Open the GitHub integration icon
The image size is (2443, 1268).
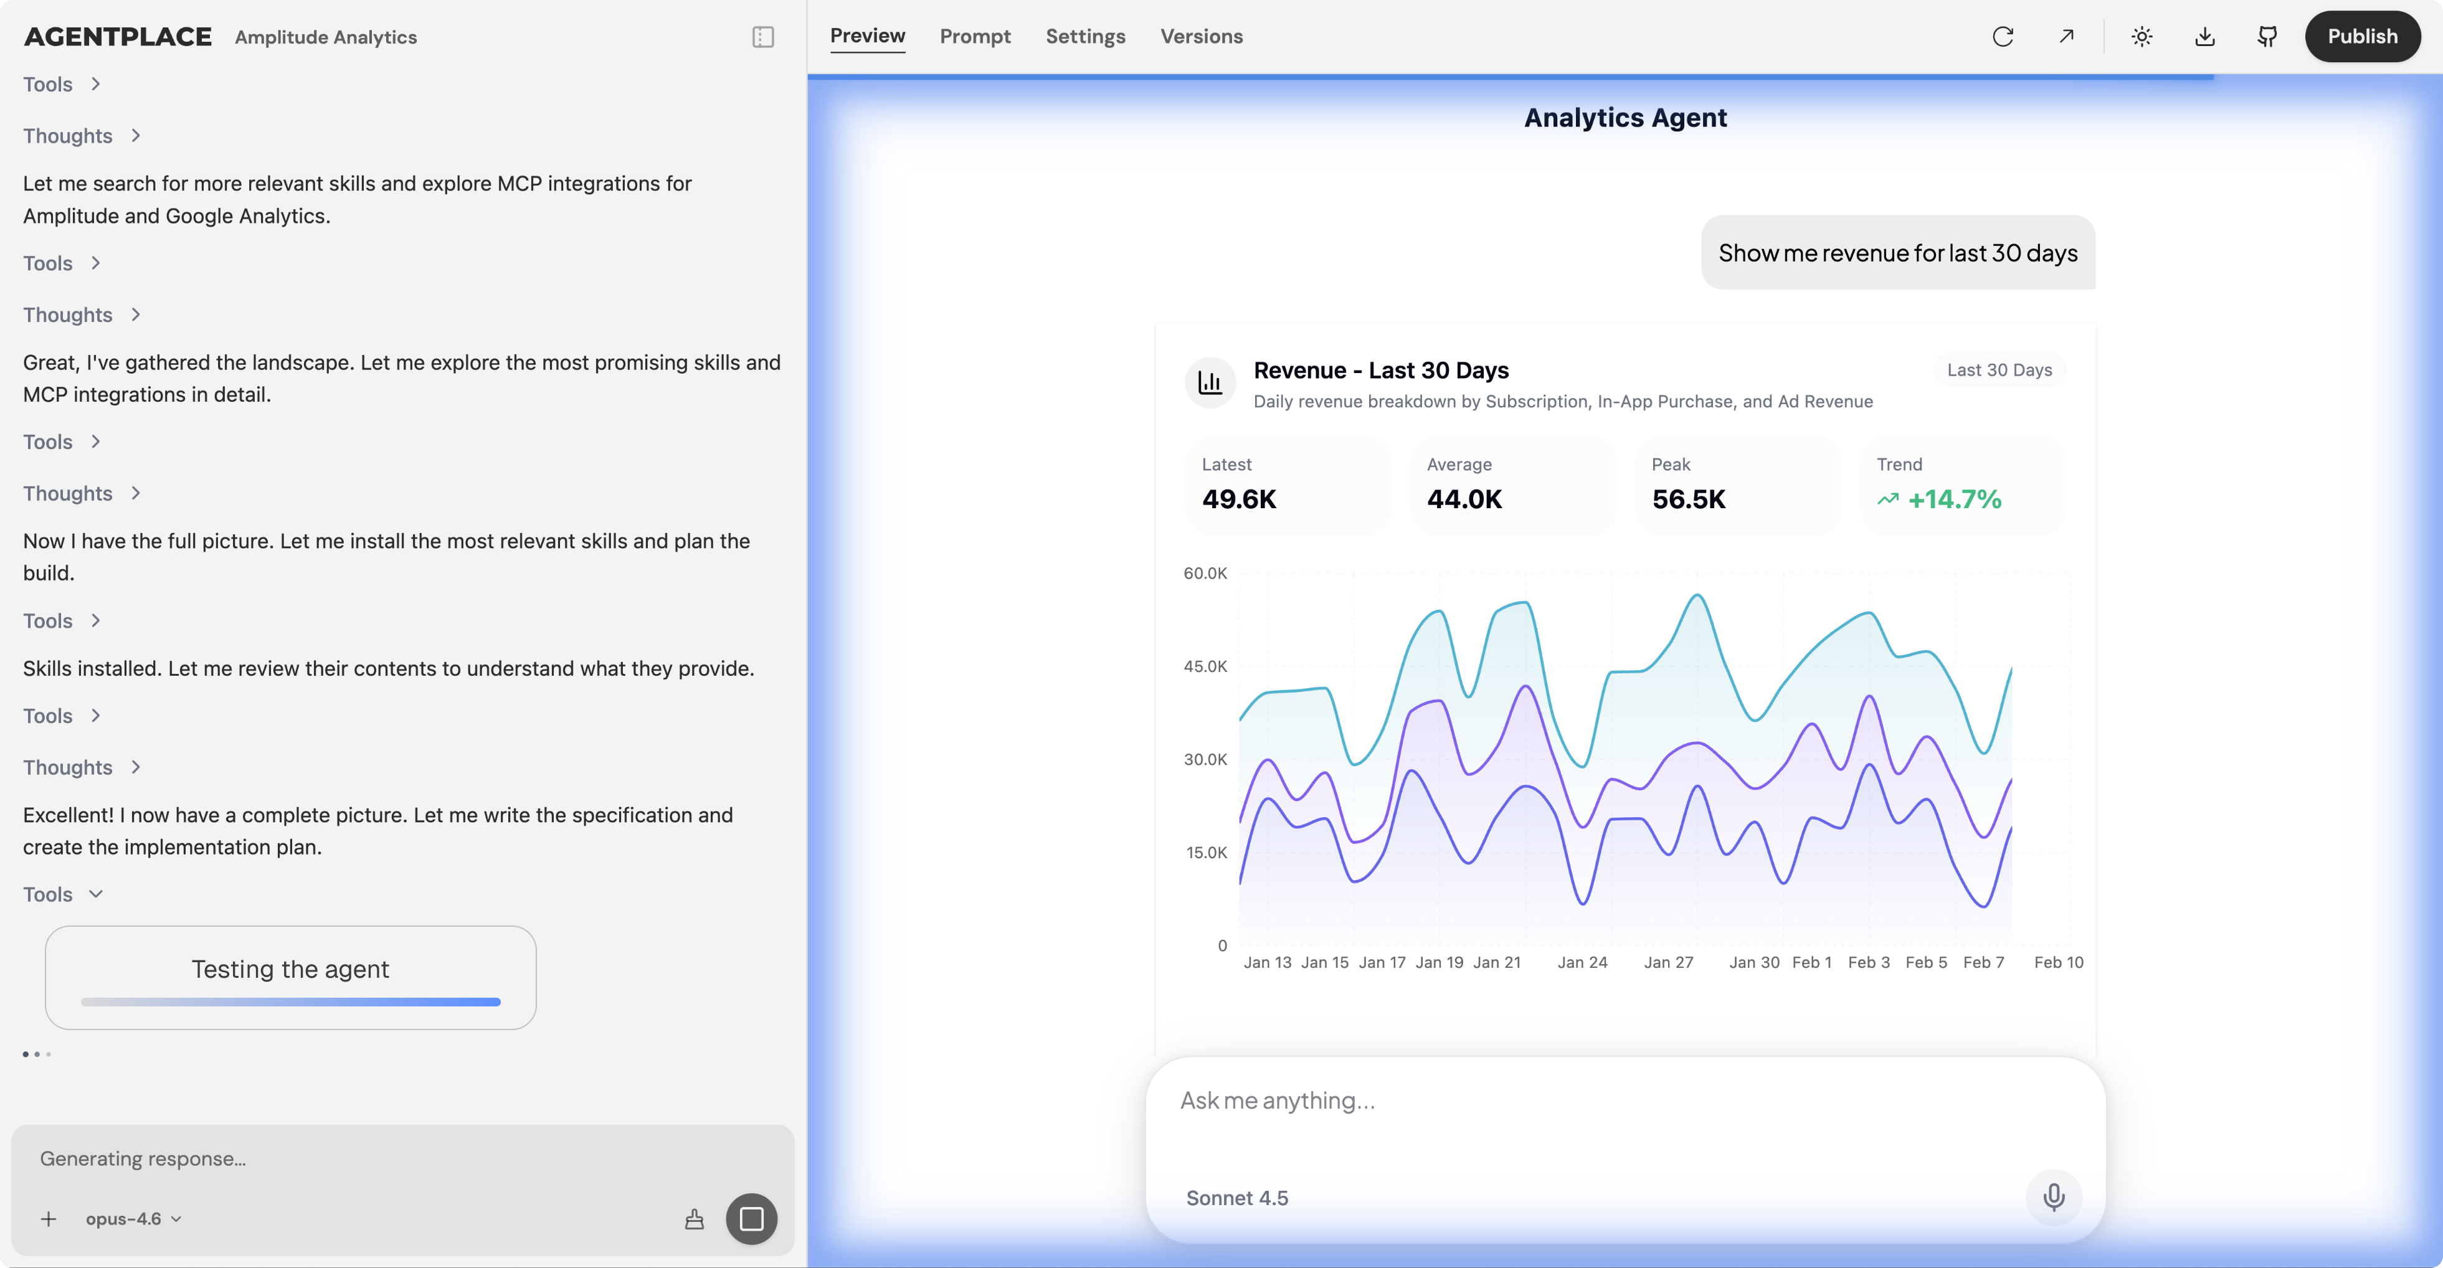point(2267,37)
